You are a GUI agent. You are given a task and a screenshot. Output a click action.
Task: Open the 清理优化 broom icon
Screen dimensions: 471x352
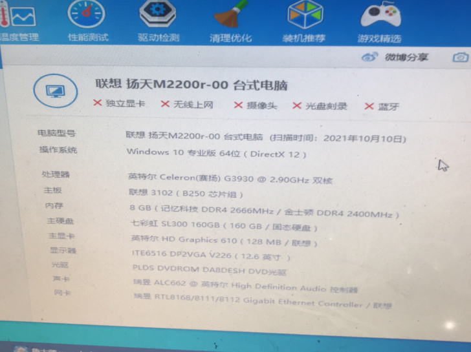pos(231,14)
